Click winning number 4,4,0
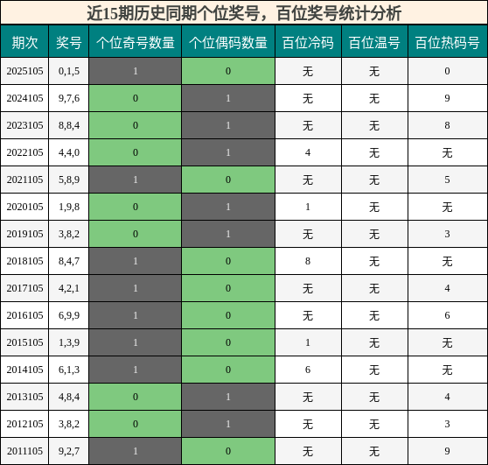Image resolution: width=488 pixels, height=465 pixels. point(69,152)
